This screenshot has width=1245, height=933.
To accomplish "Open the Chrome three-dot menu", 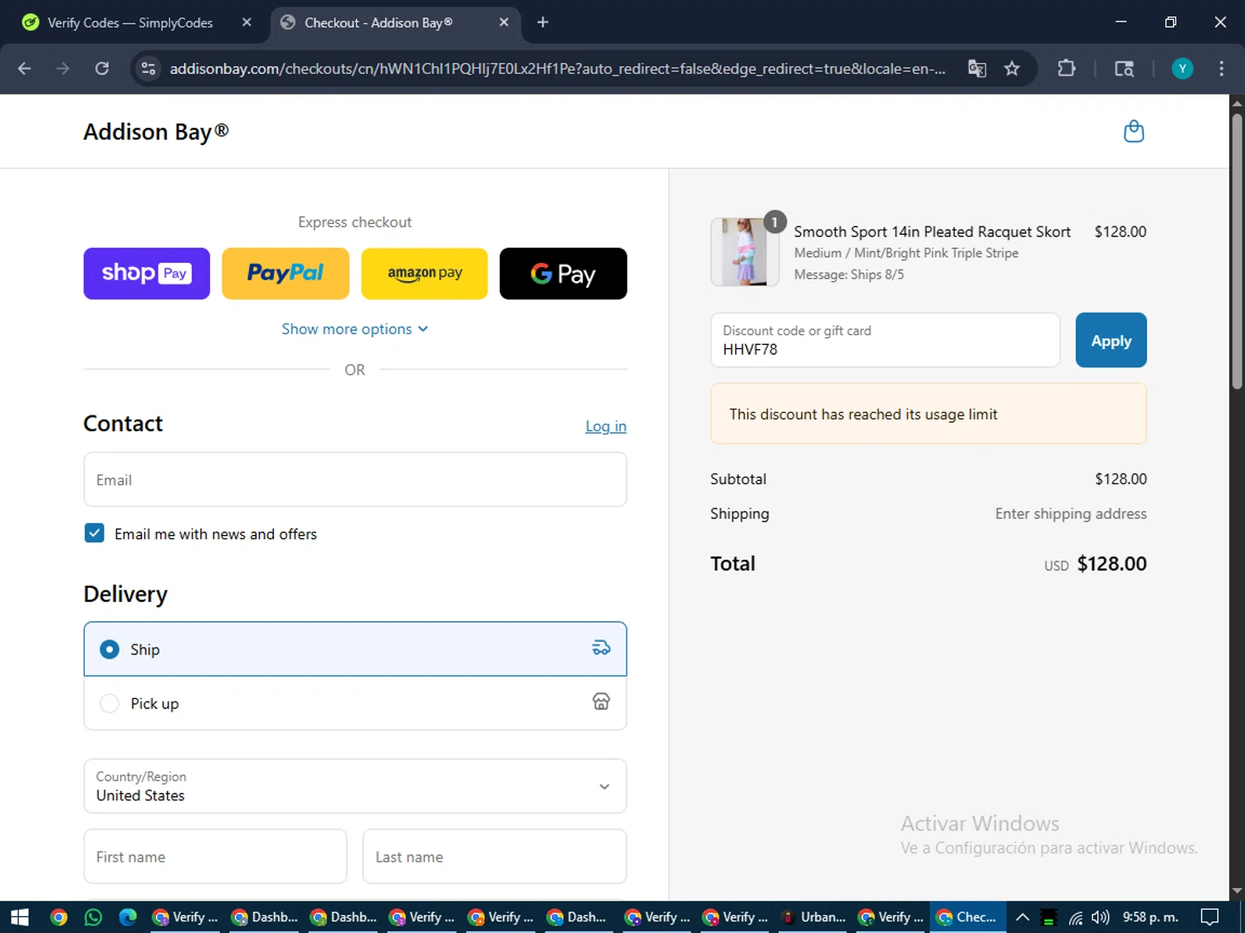I will point(1221,69).
